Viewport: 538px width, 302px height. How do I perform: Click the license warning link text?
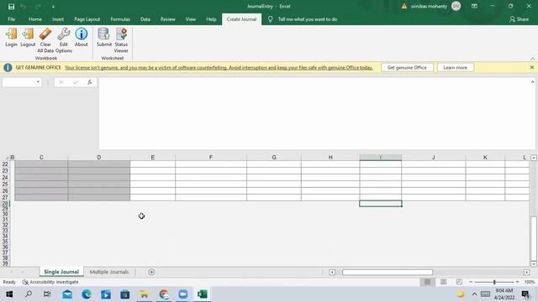219,67
